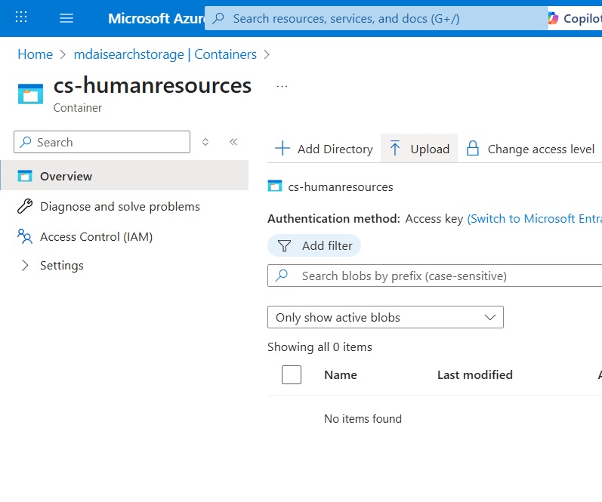Focus the Search resources, services, and docs field
The image size is (602, 502).
[376, 18]
